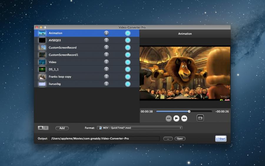
Task: Switch to thumbnail list view
Action: 41,128
